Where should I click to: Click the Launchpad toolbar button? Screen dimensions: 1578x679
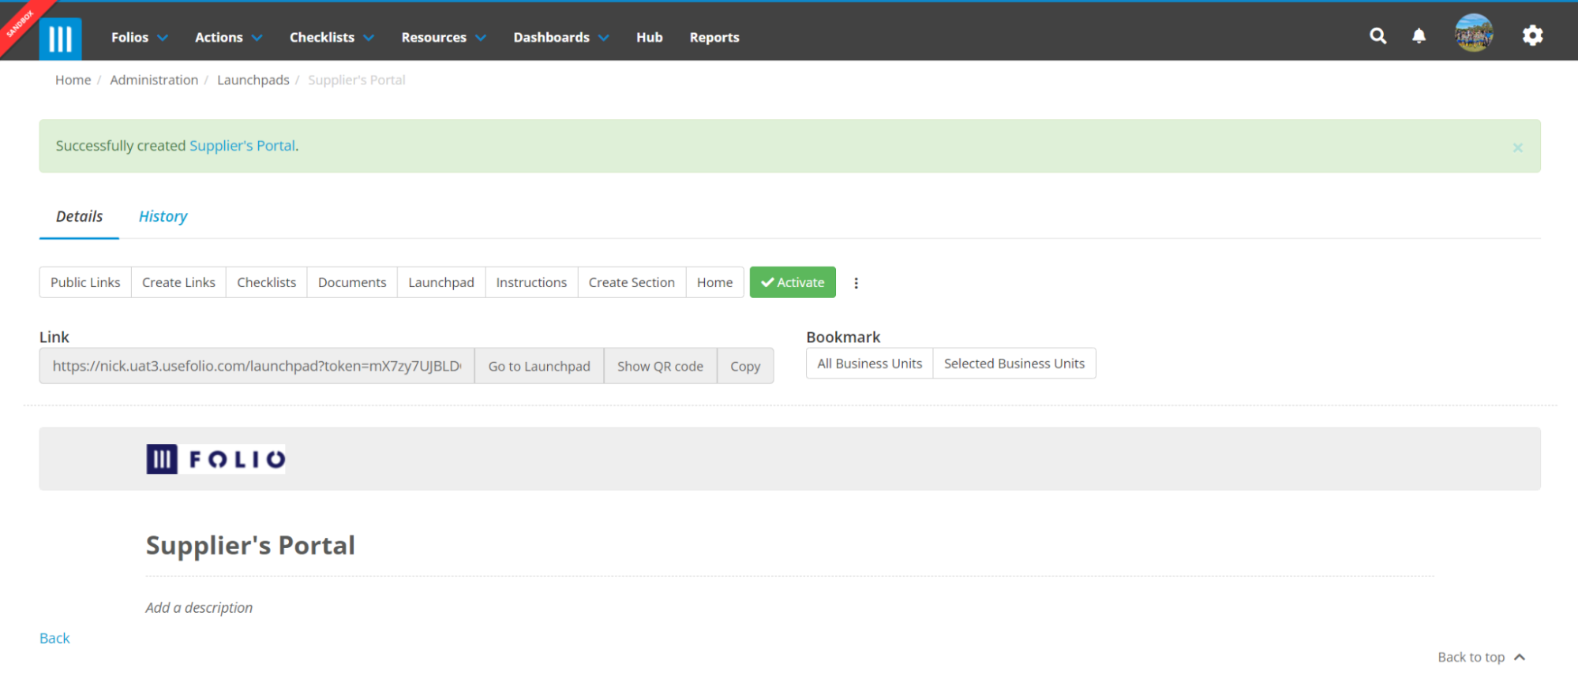441,282
